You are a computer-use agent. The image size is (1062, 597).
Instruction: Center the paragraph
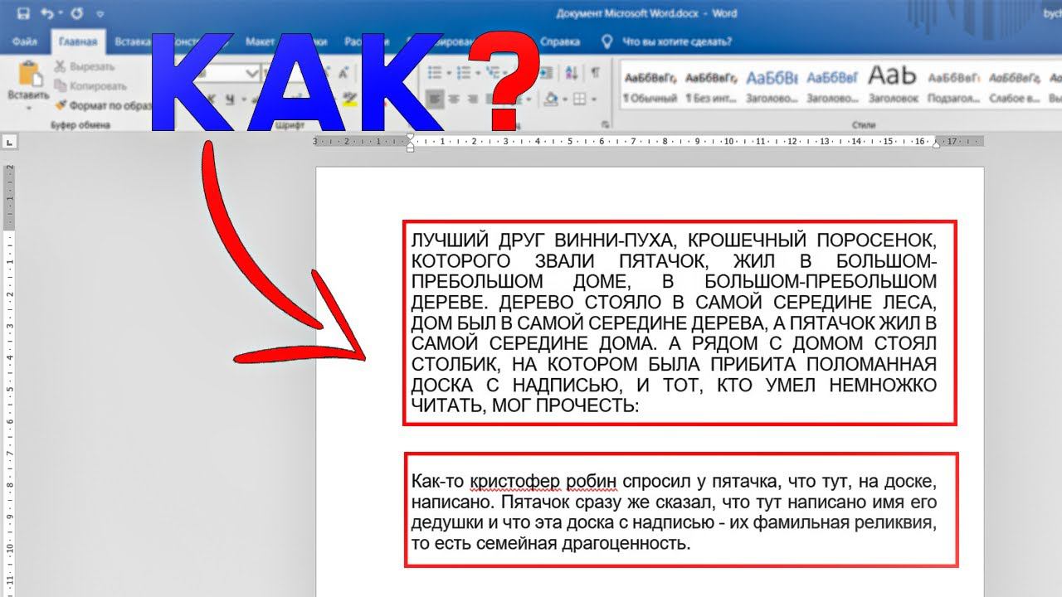[455, 99]
